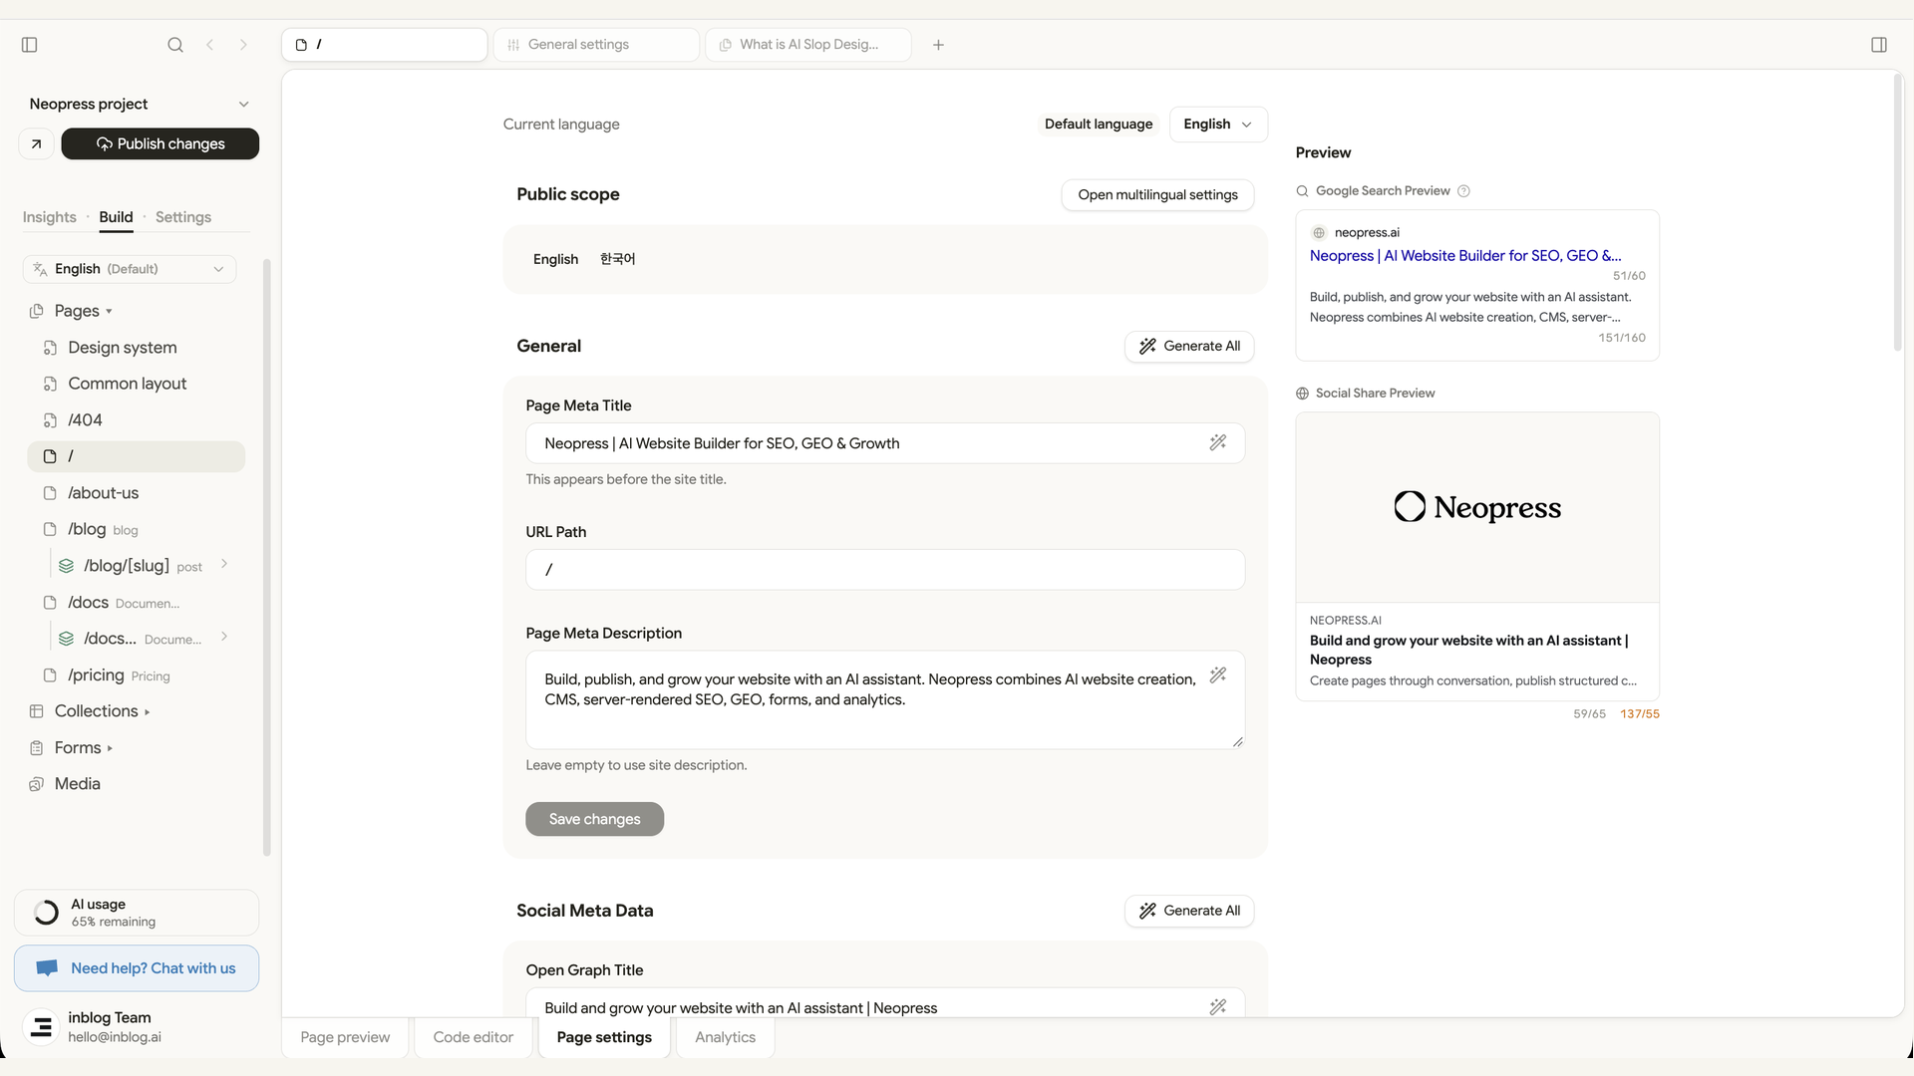Switch to the Settings tab
The height and width of the screenshot is (1076, 1914).
click(x=183, y=217)
